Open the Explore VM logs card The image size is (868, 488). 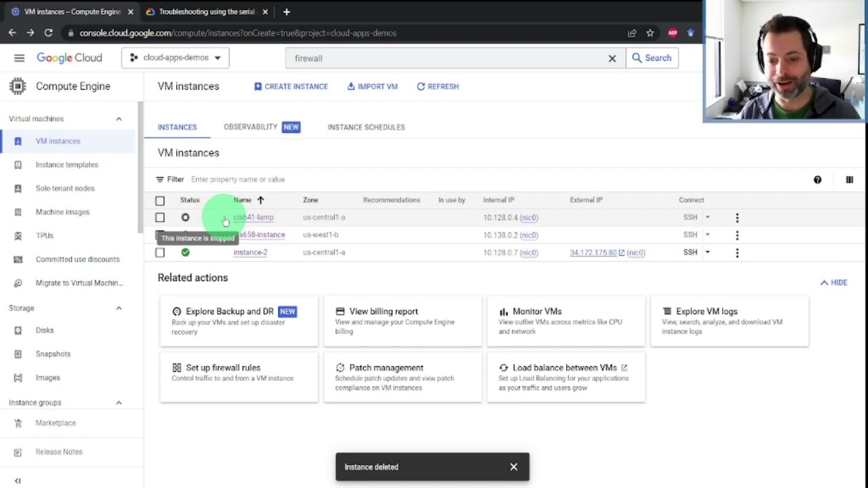(730, 321)
